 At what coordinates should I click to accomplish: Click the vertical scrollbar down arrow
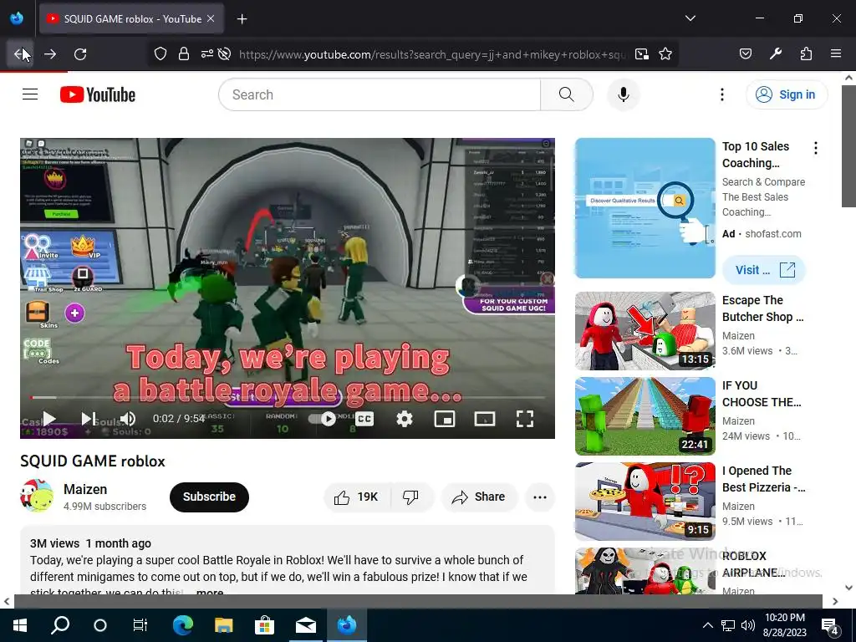tap(848, 588)
